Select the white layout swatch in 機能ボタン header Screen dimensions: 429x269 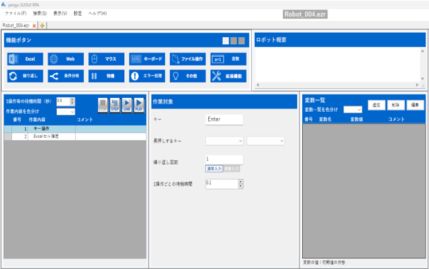point(226,41)
